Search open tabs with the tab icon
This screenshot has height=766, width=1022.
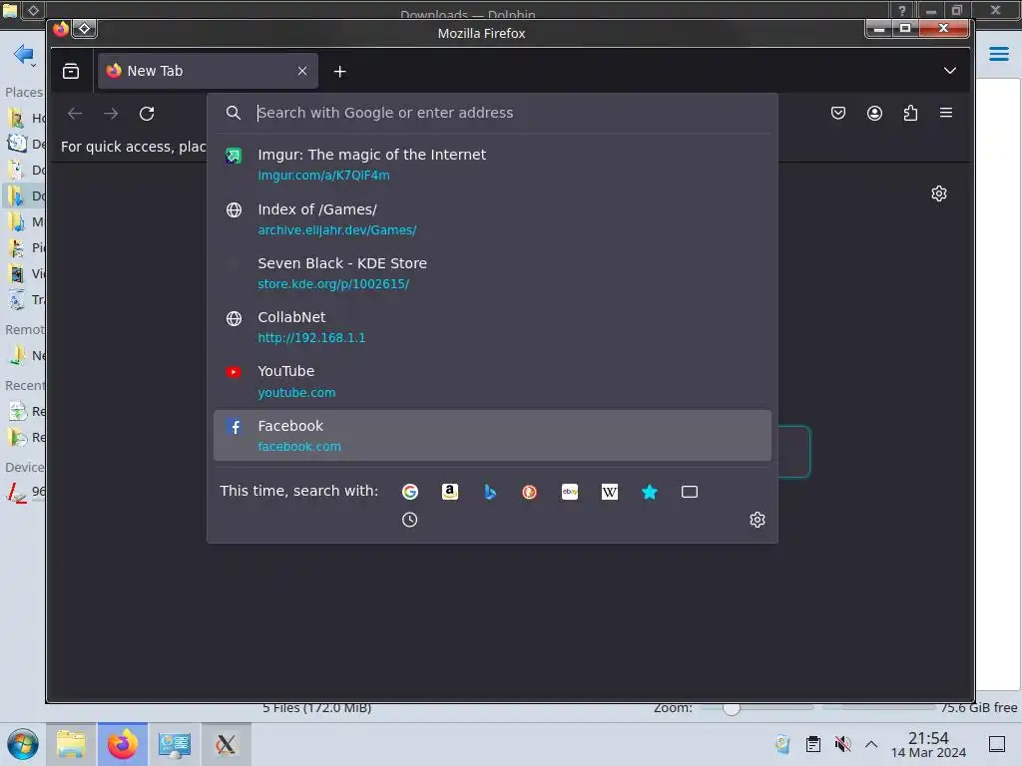pos(690,492)
